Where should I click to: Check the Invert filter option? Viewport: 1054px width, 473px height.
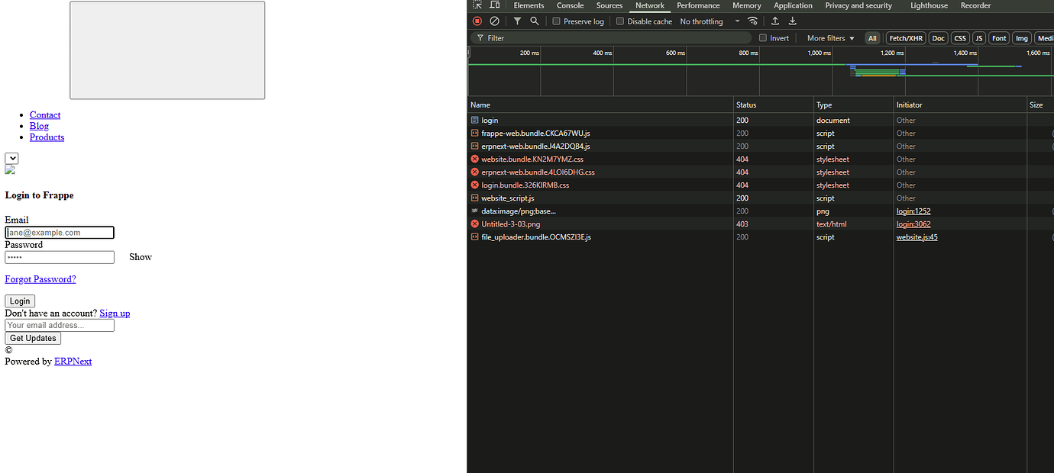pyautogui.click(x=762, y=37)
